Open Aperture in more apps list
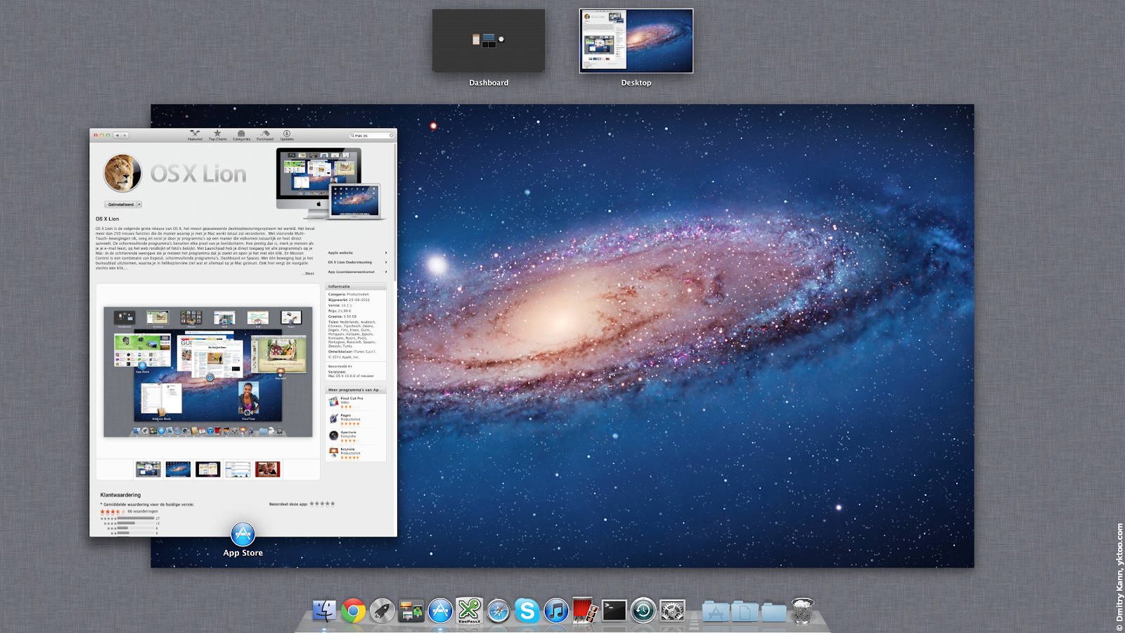1125x633 pixels. point(355,436)
